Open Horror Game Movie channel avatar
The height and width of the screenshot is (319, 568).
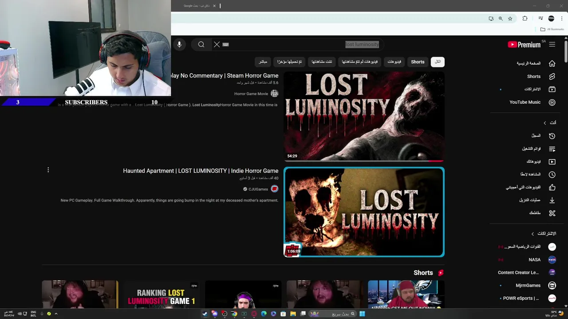(274, 93)
